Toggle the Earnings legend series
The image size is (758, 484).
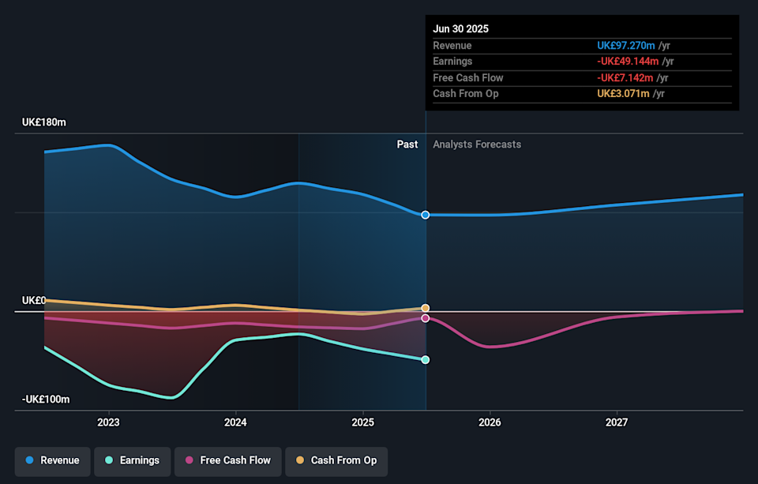133,461
